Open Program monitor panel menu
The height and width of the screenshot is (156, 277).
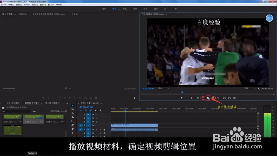(x=167, y=14)
